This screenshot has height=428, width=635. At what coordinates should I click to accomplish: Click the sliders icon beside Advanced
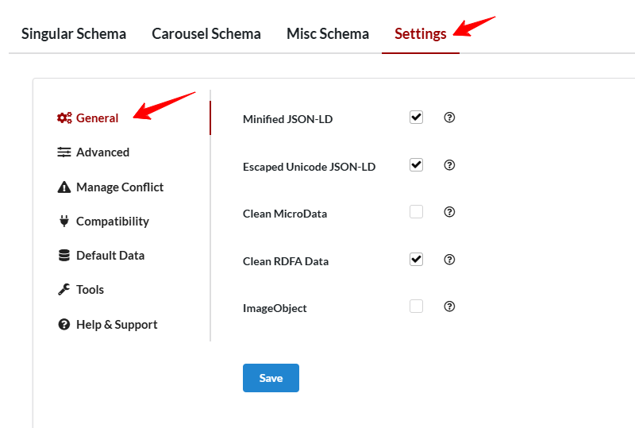coord(64,152)
